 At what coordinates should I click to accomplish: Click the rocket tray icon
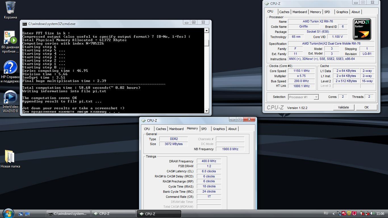coord(339,213)
